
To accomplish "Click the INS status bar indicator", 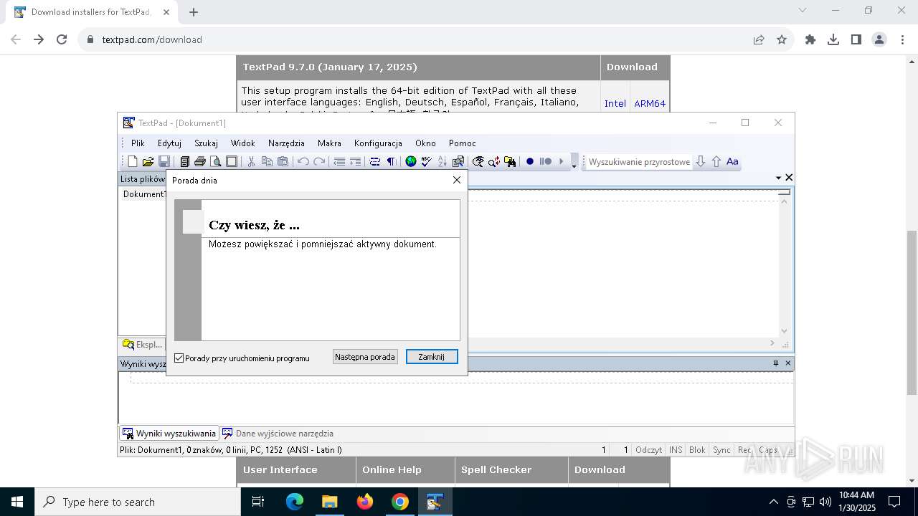I will tap(676, 450).
